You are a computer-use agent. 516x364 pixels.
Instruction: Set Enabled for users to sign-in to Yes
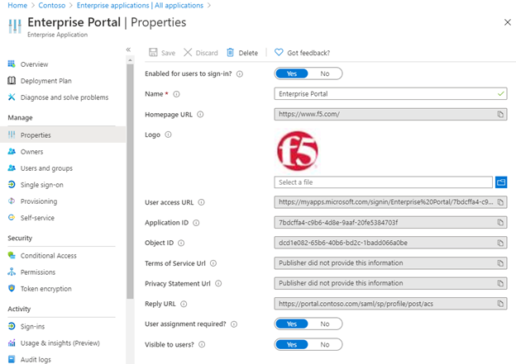(292, 73)
